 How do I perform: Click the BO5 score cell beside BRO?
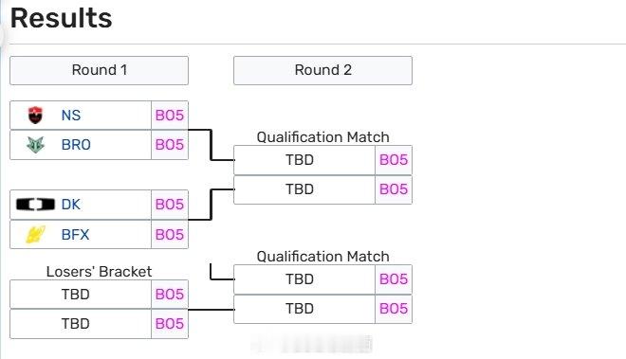[x=170, y=144]
